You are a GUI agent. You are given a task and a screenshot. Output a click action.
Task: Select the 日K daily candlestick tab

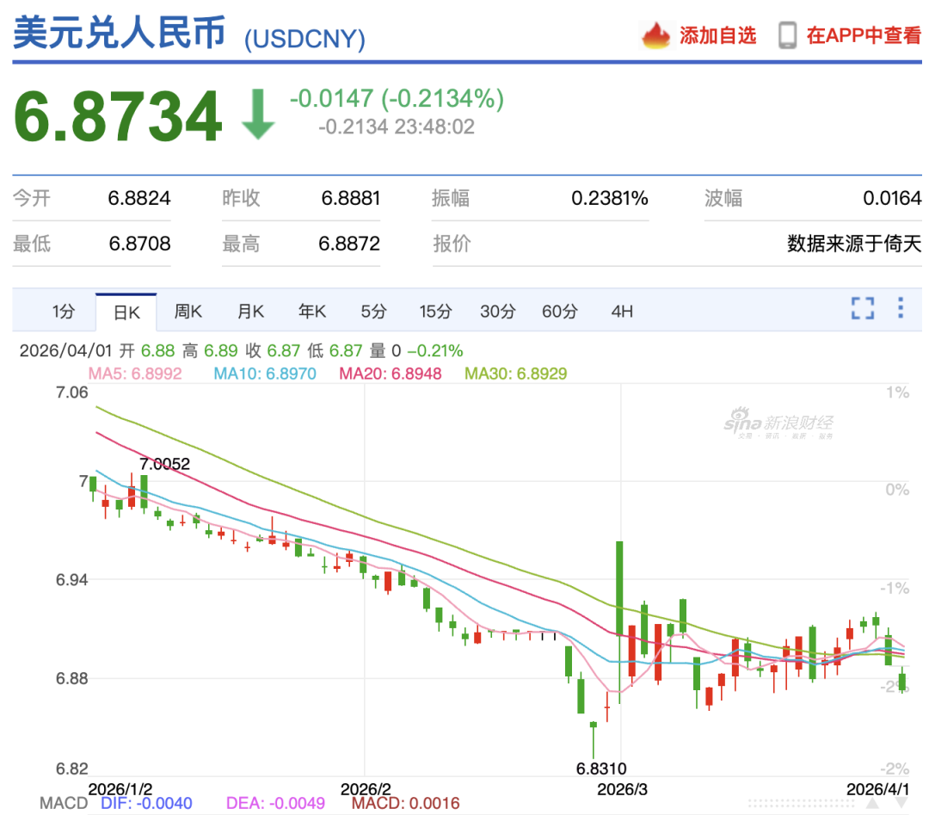126,312
